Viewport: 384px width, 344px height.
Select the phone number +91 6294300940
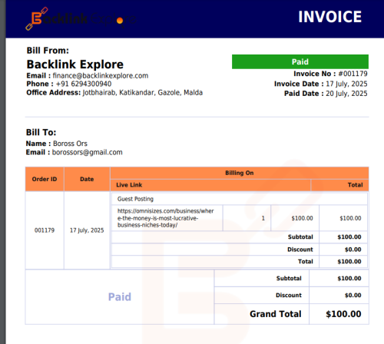click(x=84, y=84)
